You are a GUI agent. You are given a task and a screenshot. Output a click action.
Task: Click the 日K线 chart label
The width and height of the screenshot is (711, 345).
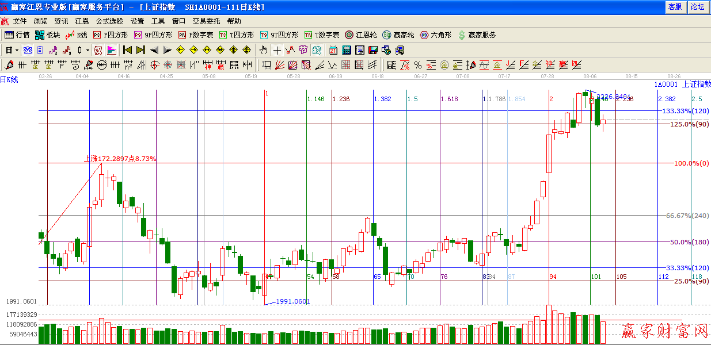9,80
